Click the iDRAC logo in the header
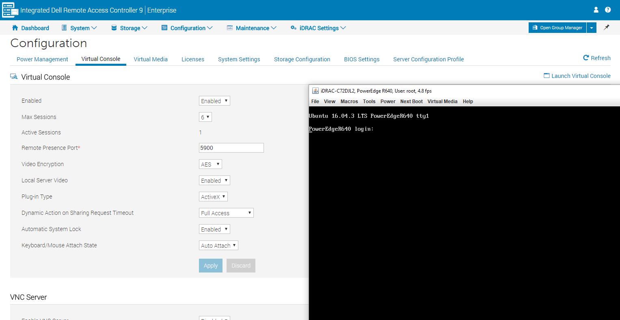 click(10, 10)
